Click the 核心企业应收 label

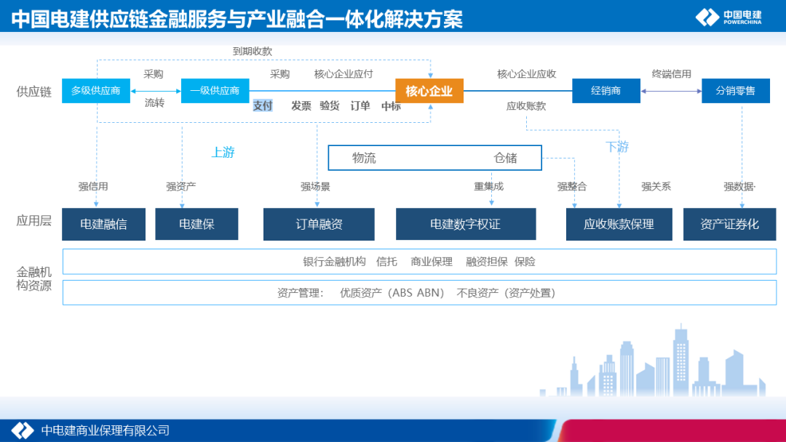coord(527,74)
